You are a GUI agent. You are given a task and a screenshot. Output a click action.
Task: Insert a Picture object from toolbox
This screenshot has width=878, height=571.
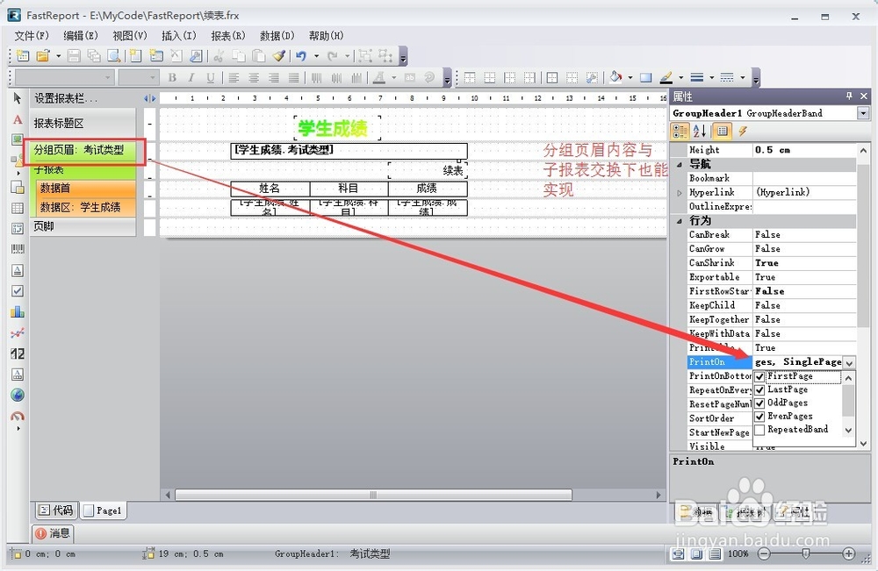(18, 139)
